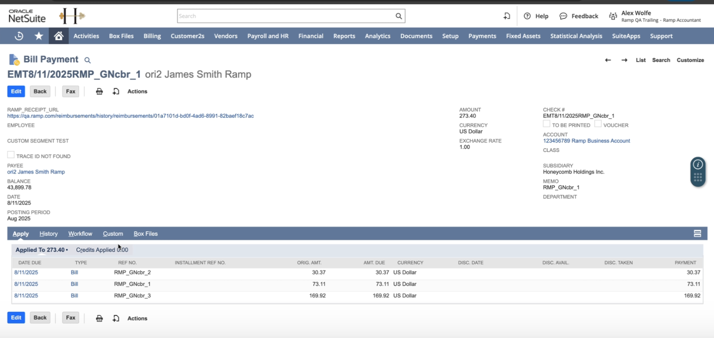Click the magnifier icon in global search
Viewport: 714px width, 338px height.
click(399, 16)
